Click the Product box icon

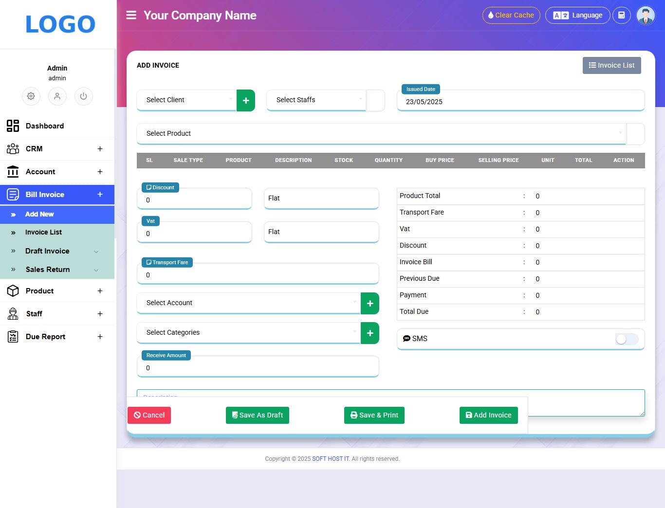click(13, 291)
